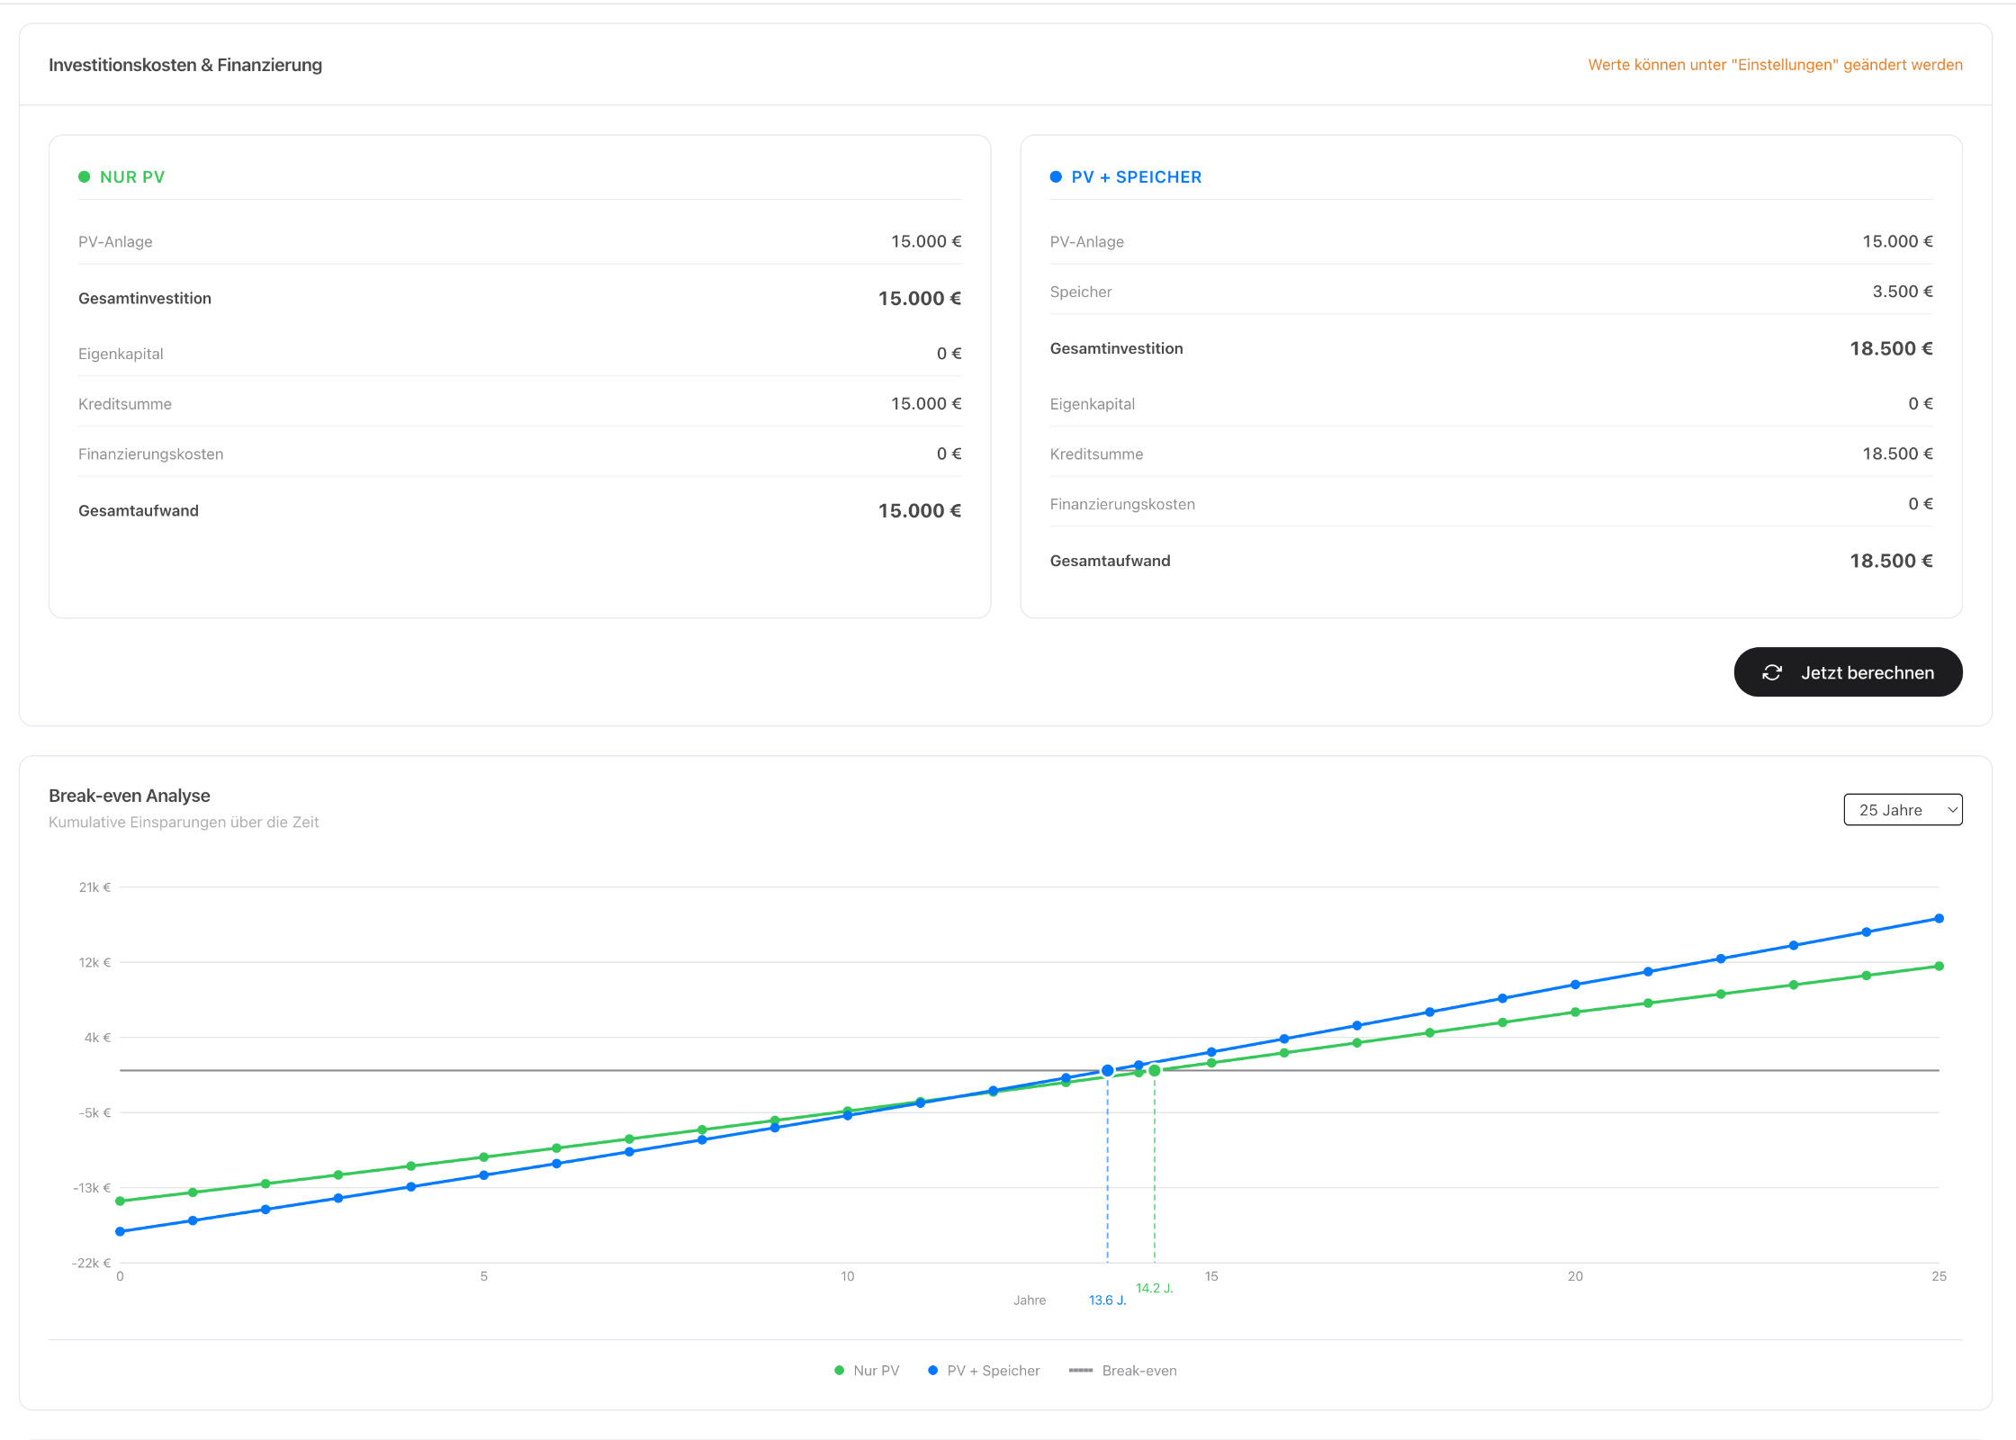Click the last green data point at year 25
The width and height of the screenshot is (2016, 1440).
(1939, 966)
